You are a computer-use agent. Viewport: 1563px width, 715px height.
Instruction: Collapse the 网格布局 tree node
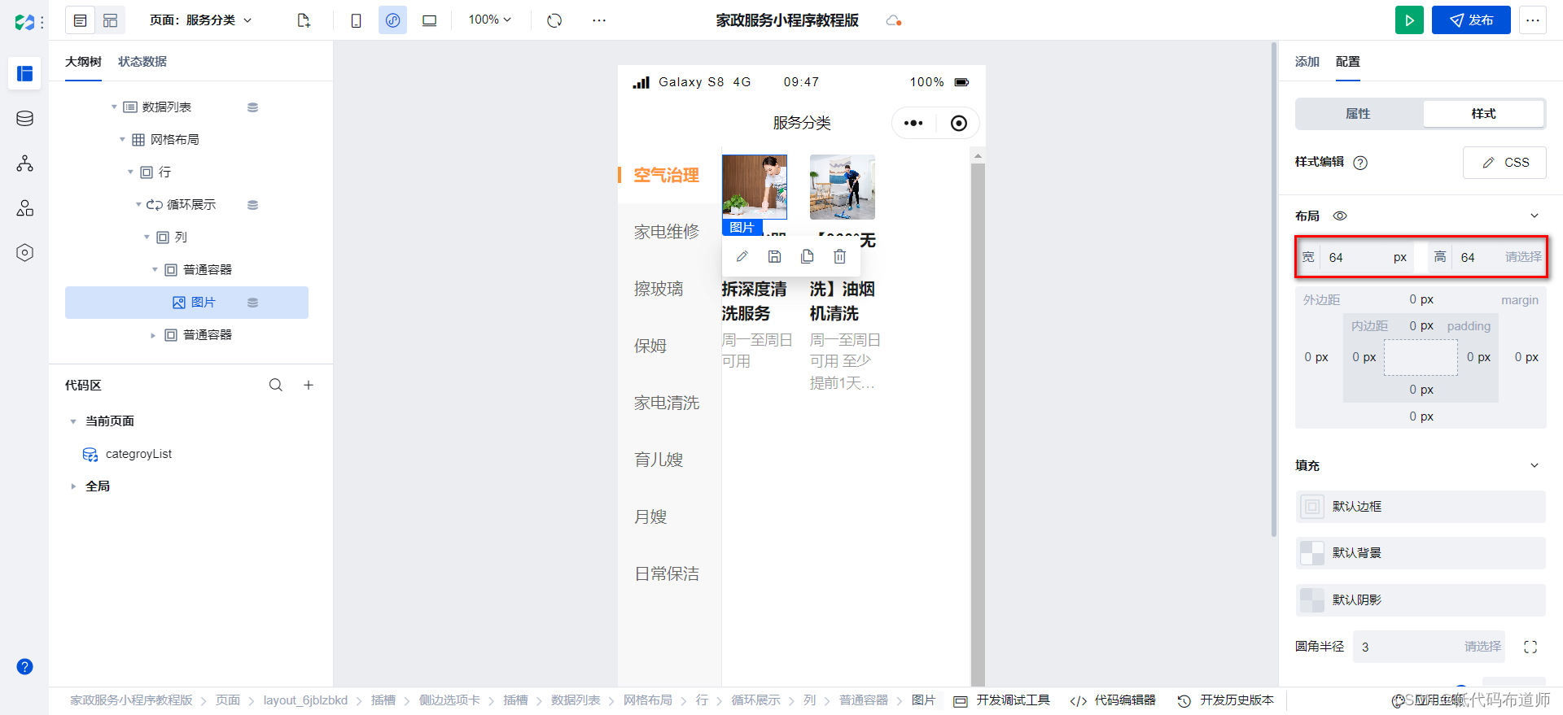(x=122, y=140)
